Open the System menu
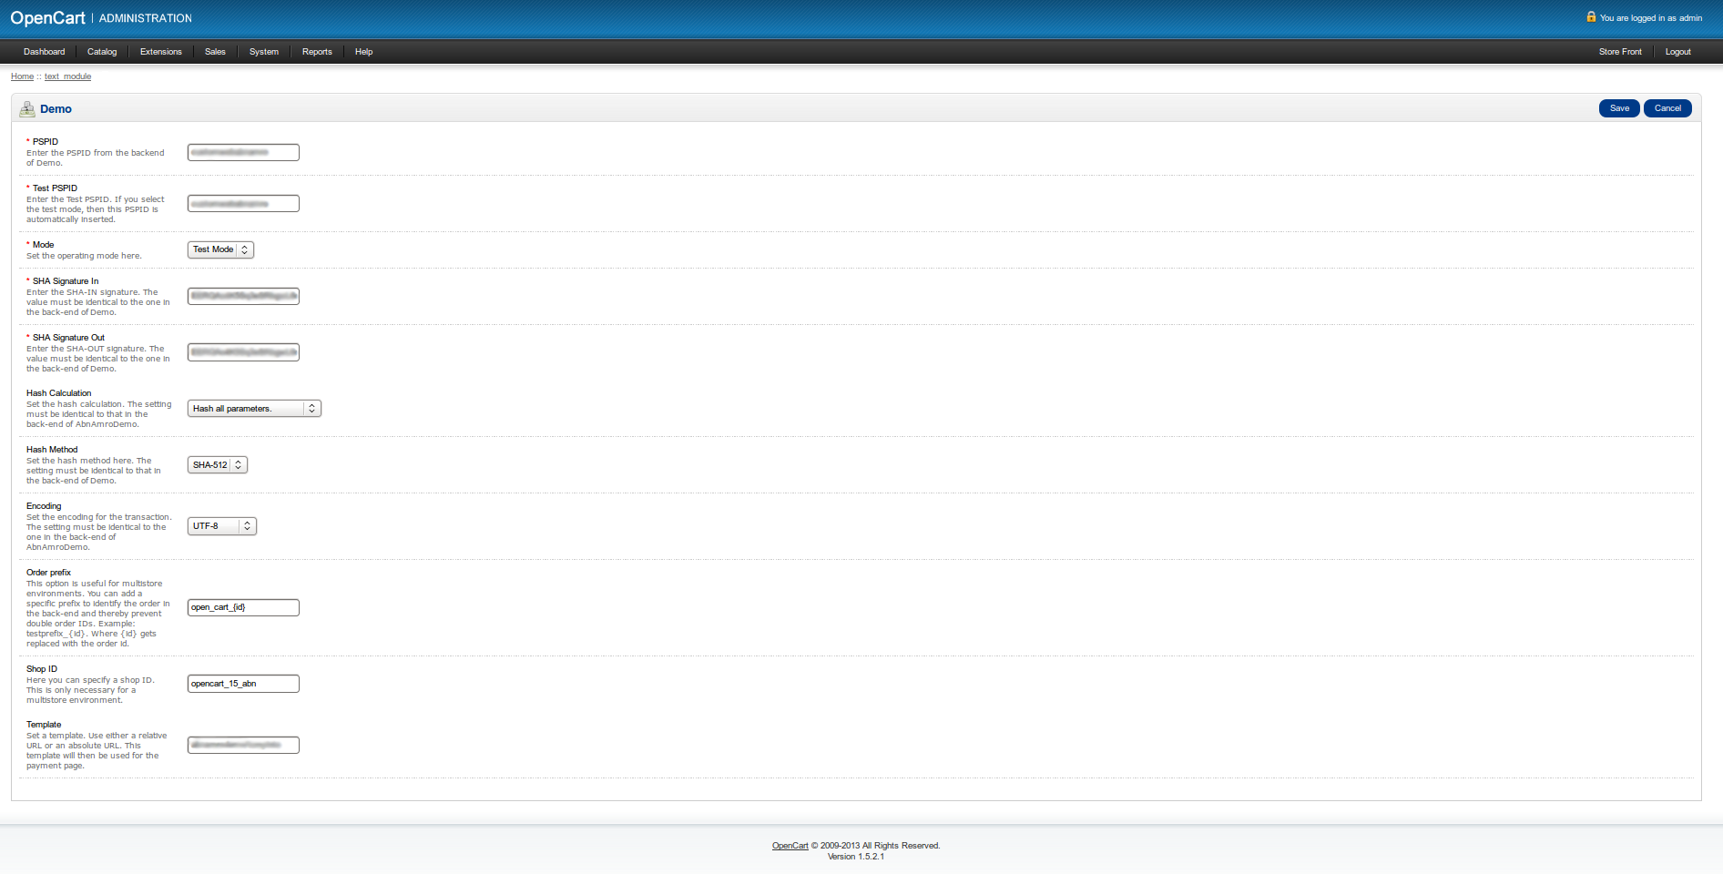Screen dimensions: 1723x874 (x=264, y=52)
